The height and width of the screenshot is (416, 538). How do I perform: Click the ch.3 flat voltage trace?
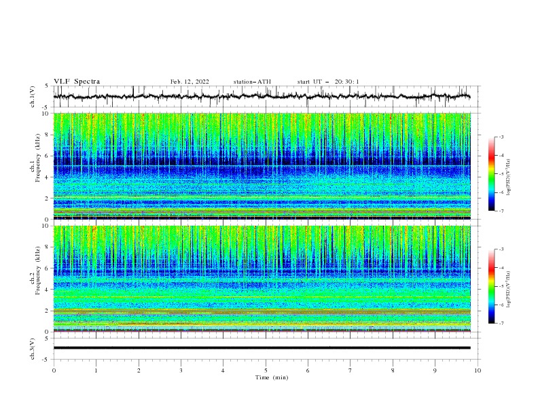point(262,348)
